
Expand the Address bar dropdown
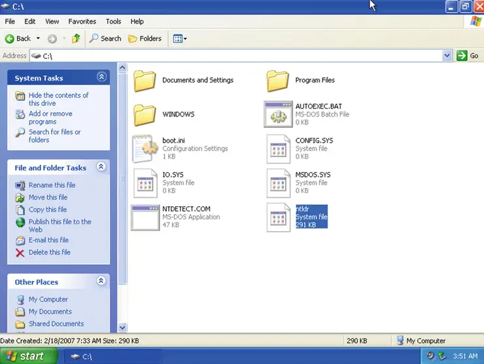coord(447,56)
